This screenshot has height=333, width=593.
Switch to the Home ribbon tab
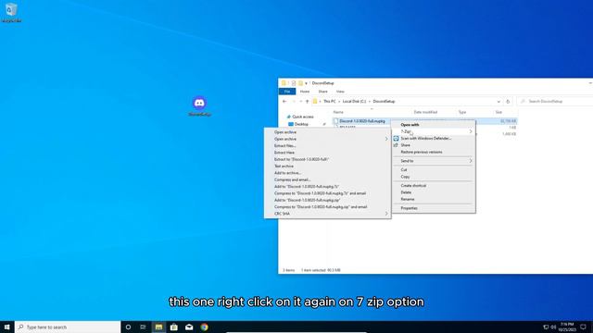(305, 92)
